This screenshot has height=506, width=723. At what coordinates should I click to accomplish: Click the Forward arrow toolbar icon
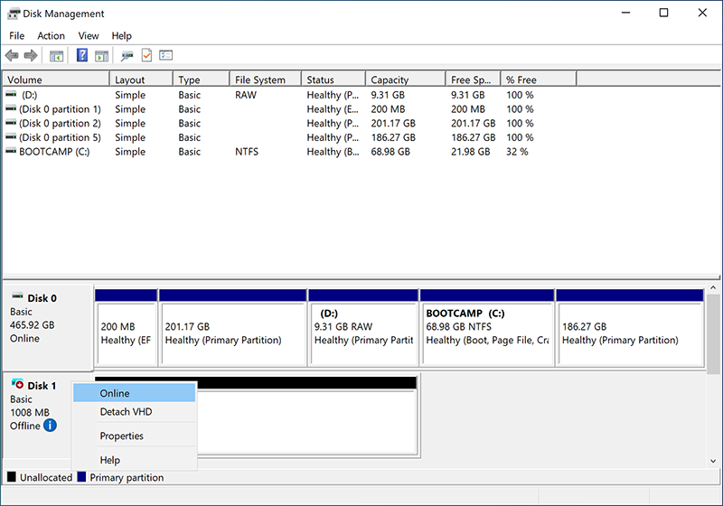tap(31, 56)
